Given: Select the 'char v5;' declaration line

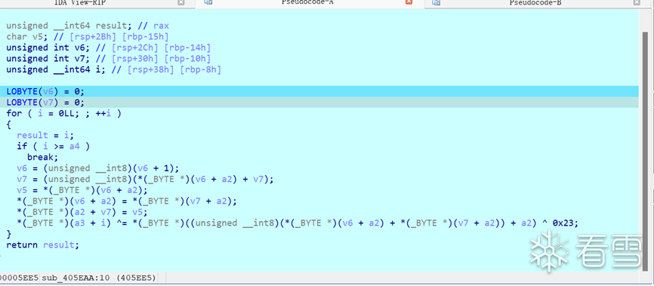Looking at the screenshot, I should pyautogui.click(x=88, y=37).
